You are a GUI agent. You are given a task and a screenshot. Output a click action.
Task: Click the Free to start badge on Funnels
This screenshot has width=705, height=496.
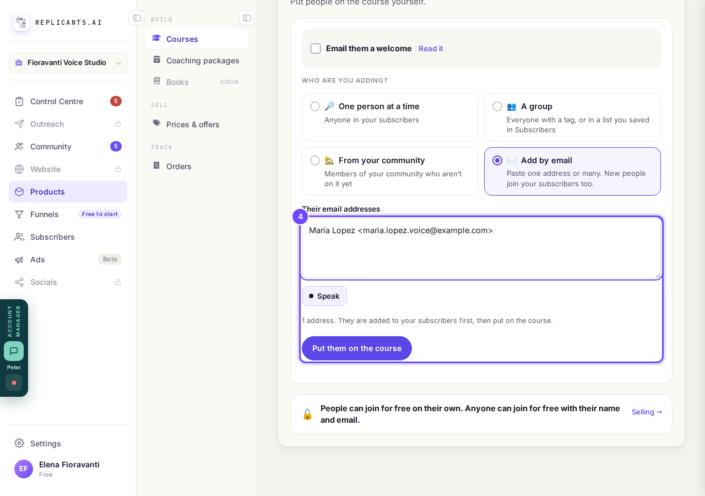point(100,214)
